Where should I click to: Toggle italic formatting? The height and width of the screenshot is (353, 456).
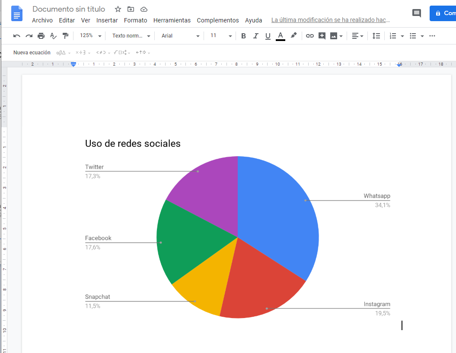point(255,36)
